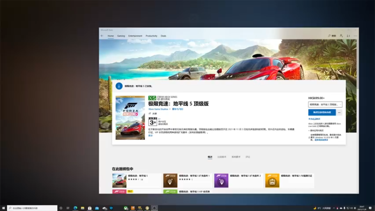Click the taskbar search box
The height and width of the screenshot is (211, 375).
[x=32, y=208]
